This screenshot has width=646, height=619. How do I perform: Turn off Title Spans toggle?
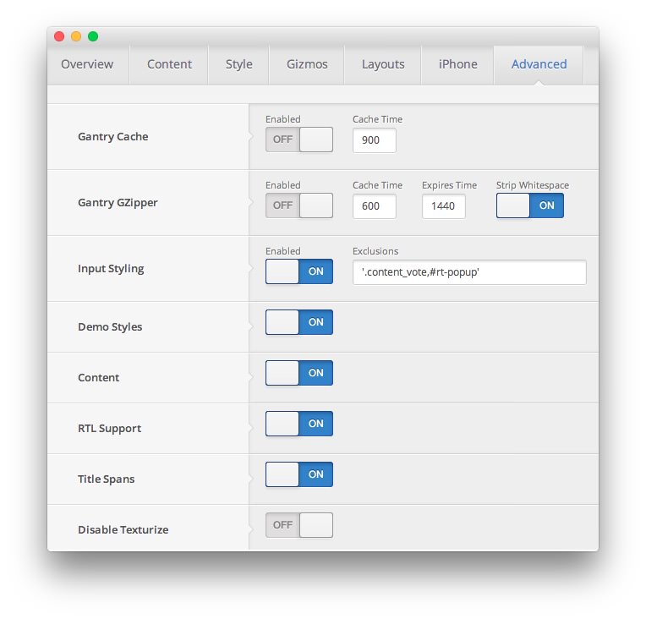pyautogui.click(x=299, y=474)
